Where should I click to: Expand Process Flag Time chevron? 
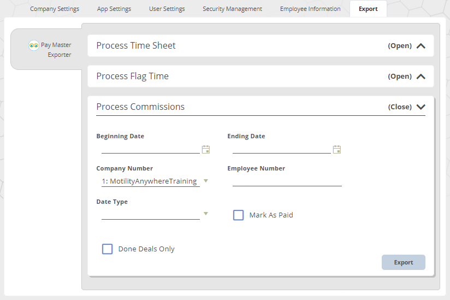pyautogui.click(x=421, y=77)
